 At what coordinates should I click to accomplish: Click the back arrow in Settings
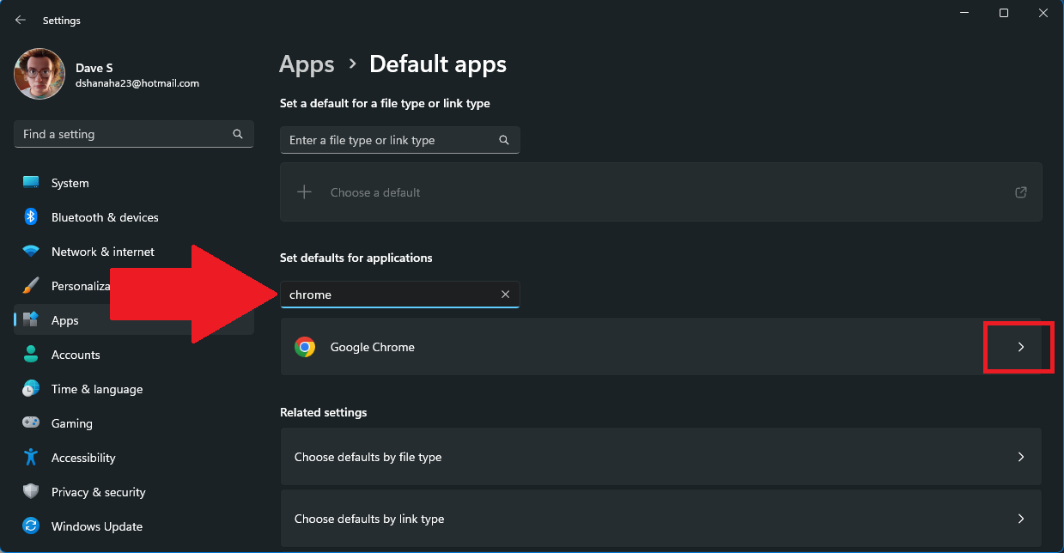click(x=20, y=20)
